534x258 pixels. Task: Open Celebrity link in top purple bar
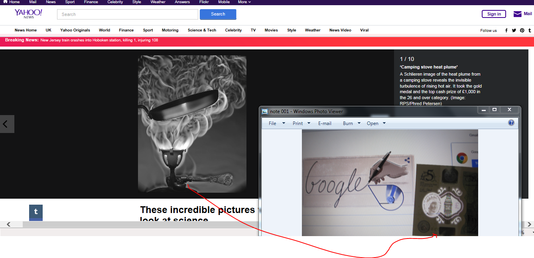point(115,2)
